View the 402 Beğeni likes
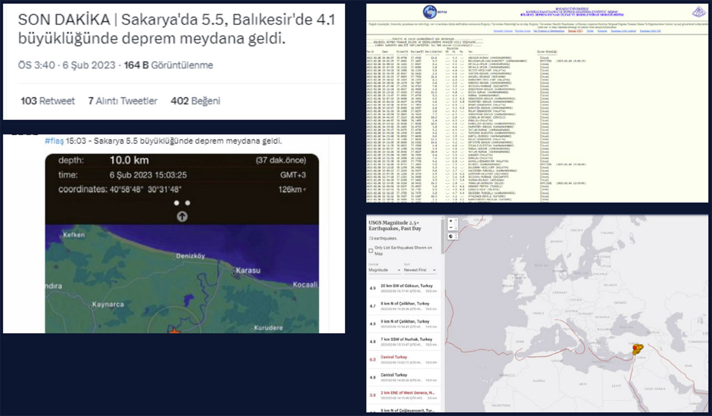 195,101
